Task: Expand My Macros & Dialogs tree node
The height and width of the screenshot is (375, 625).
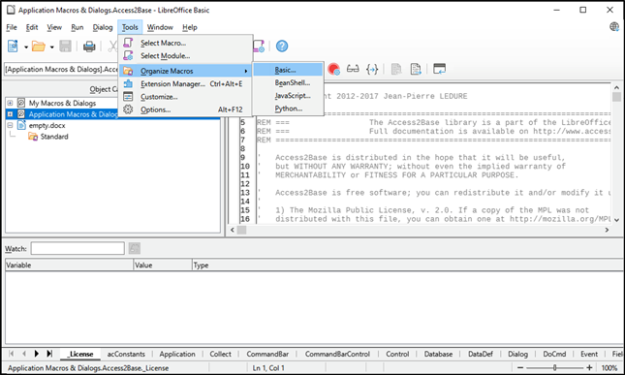Action: 10,103
